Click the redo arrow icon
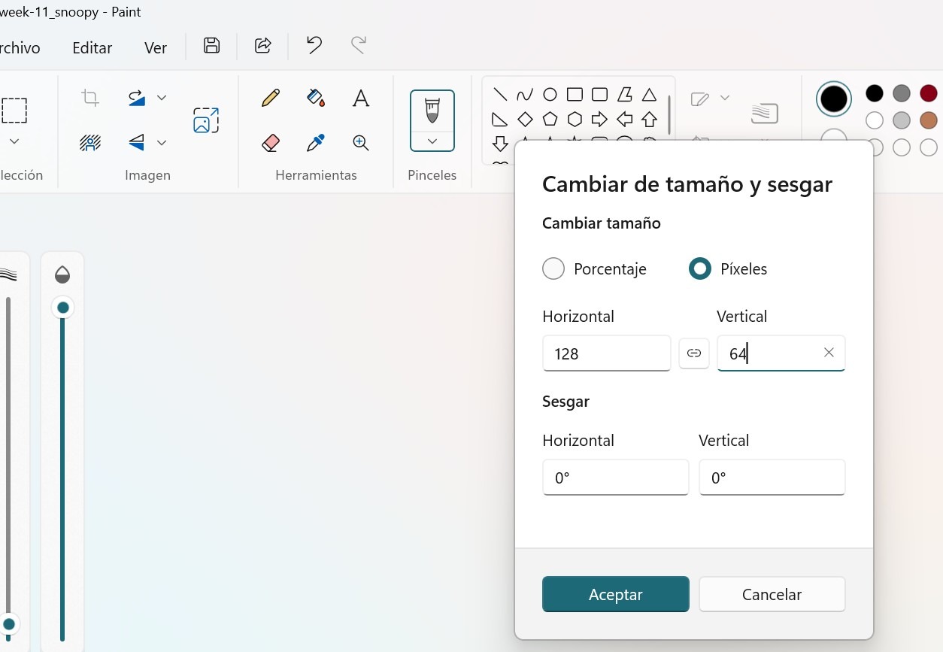The image size is (943, 652). [359, 45]
